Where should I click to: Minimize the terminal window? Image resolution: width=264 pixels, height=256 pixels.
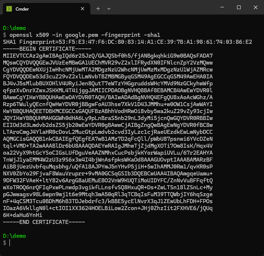point(222,7)
